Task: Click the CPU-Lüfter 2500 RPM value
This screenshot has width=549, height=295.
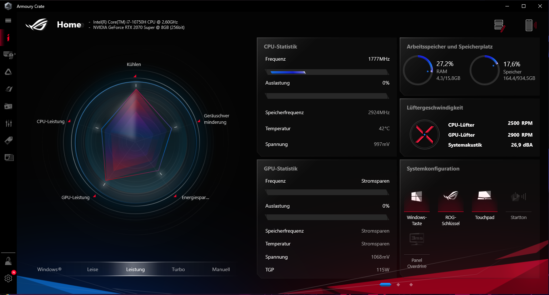Action: coord(520,123)
